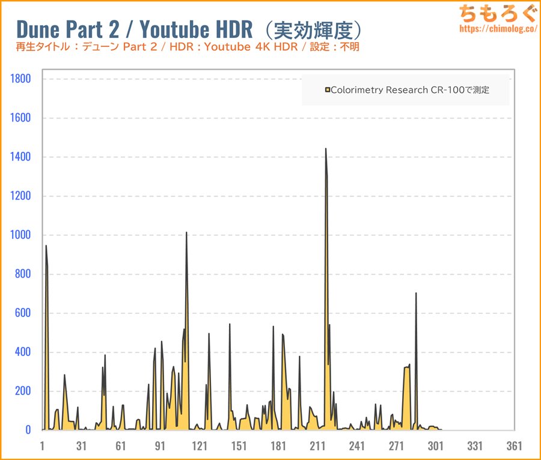Screen dimensions: 541x460
Task: Click the chart title 'Dune Part 2 / Youtube HDR'
Action: point(135,29)
